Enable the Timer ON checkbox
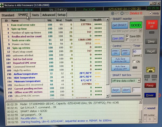 click(x=134, y=61)
